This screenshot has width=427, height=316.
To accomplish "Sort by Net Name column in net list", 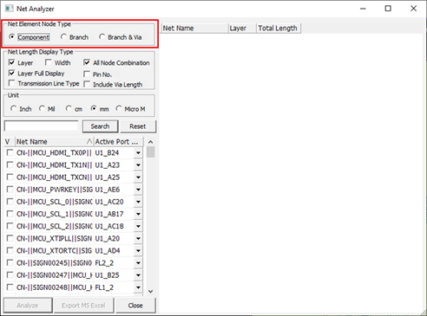I will click(54, 142).
